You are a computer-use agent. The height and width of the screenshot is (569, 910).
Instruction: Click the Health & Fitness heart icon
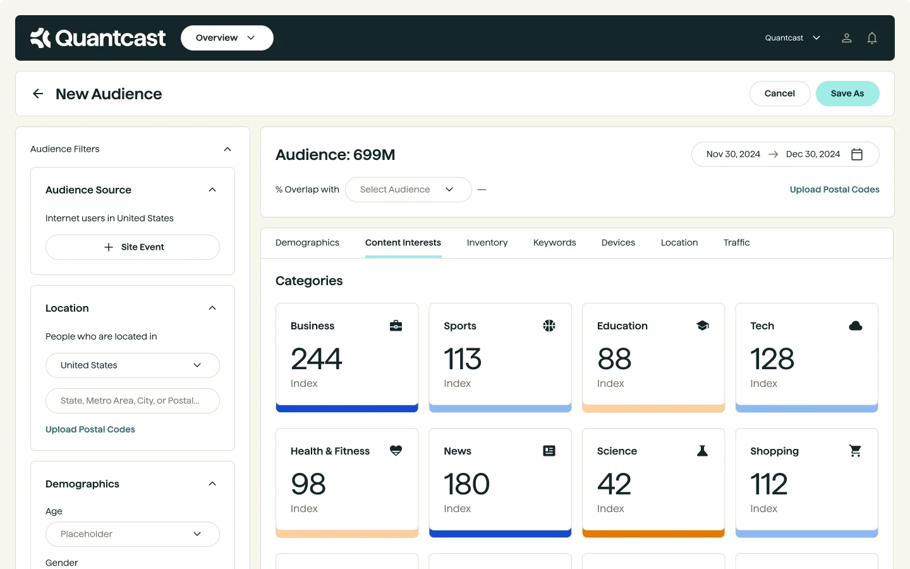point(396,451)
